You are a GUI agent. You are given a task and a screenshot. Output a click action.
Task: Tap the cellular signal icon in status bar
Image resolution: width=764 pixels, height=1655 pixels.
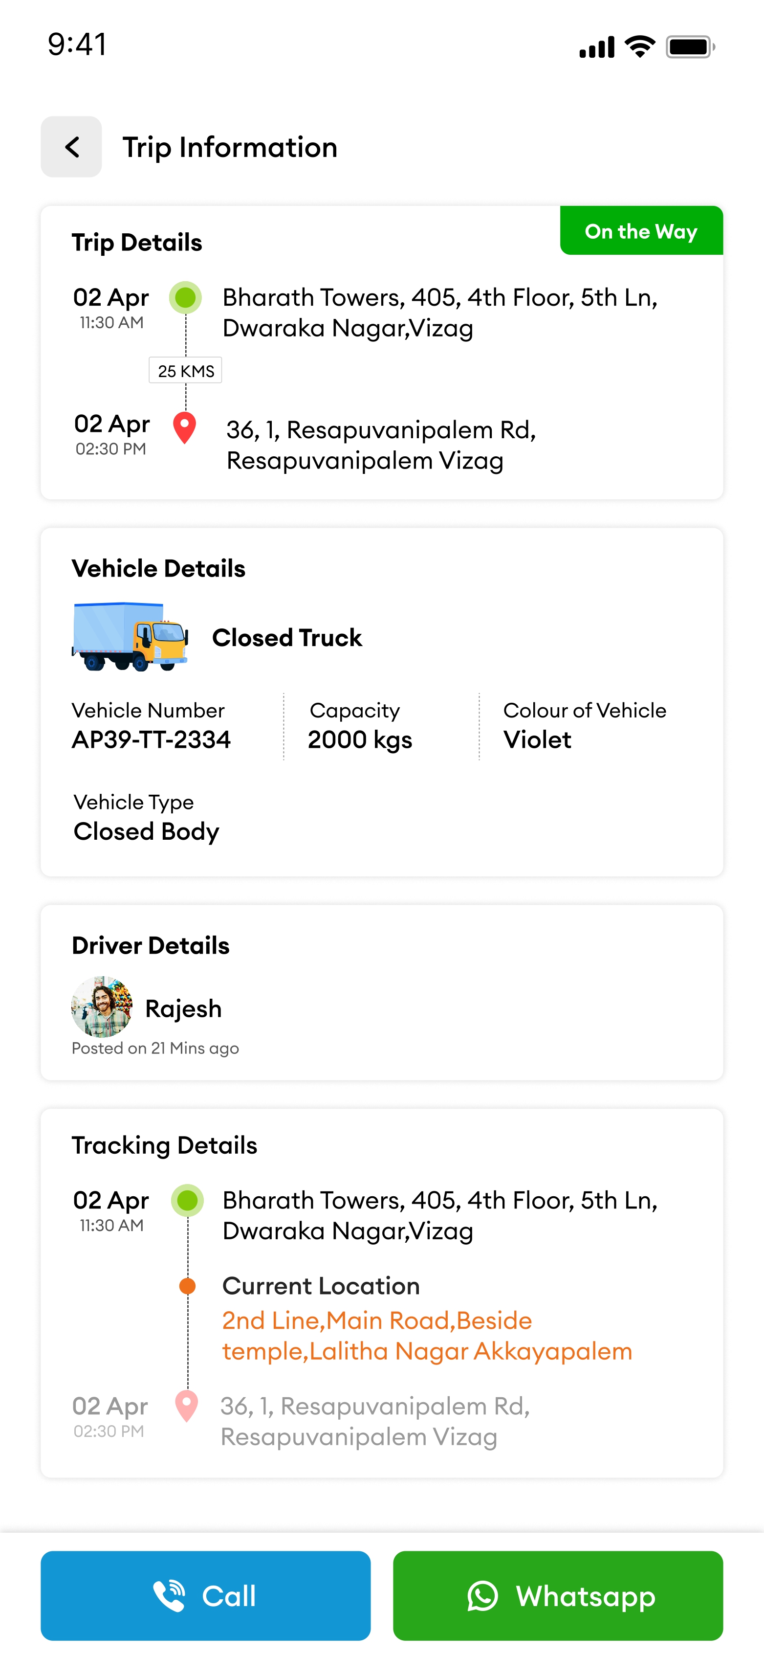[596, 47]
